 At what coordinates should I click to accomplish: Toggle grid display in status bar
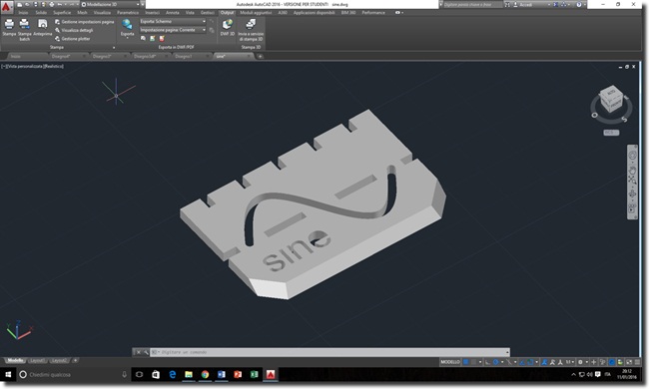[465, 362]
